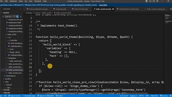
Task: Toggle the bottom panel layout icon
Action: pos(150,1)
